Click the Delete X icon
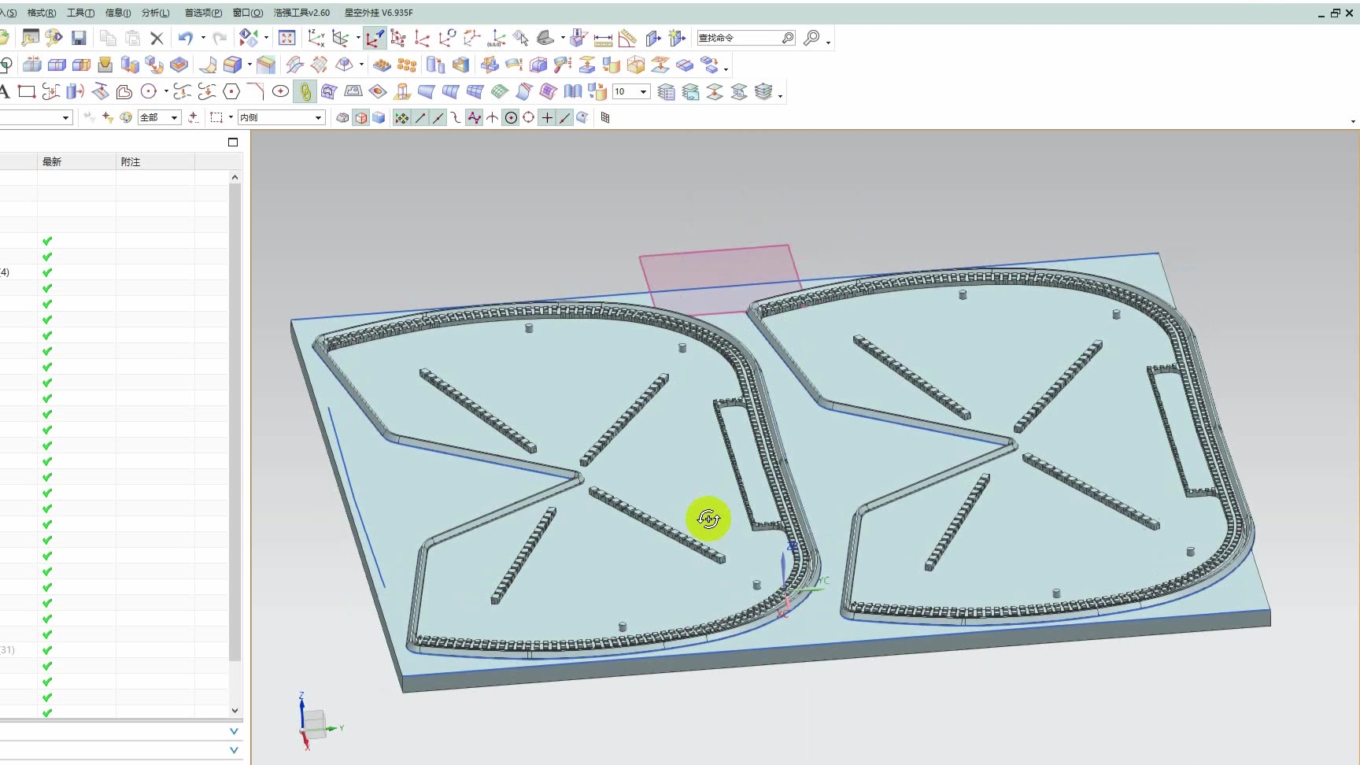The image size is (1360, 765). tap(157, 38)
